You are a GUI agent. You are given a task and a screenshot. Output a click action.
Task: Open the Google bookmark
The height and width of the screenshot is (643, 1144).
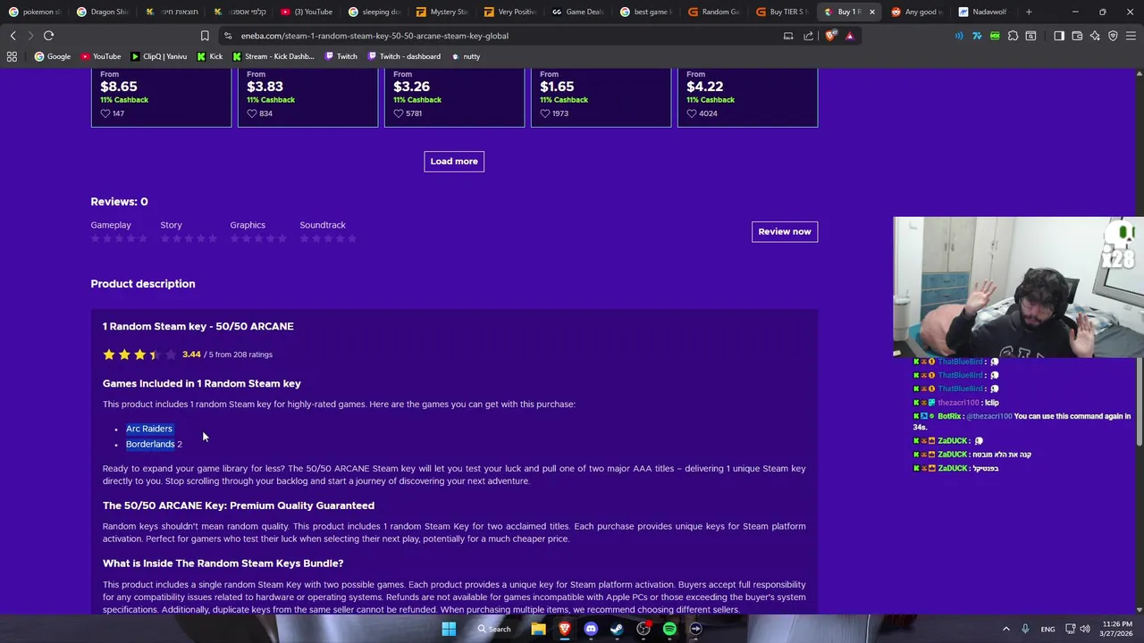coord(53,56)
